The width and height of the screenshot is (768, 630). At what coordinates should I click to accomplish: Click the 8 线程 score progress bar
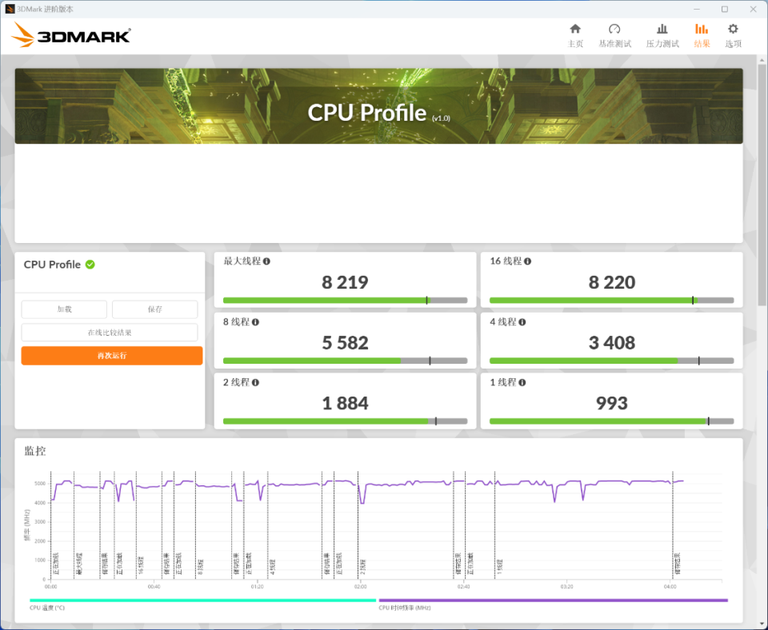point(346,361)
